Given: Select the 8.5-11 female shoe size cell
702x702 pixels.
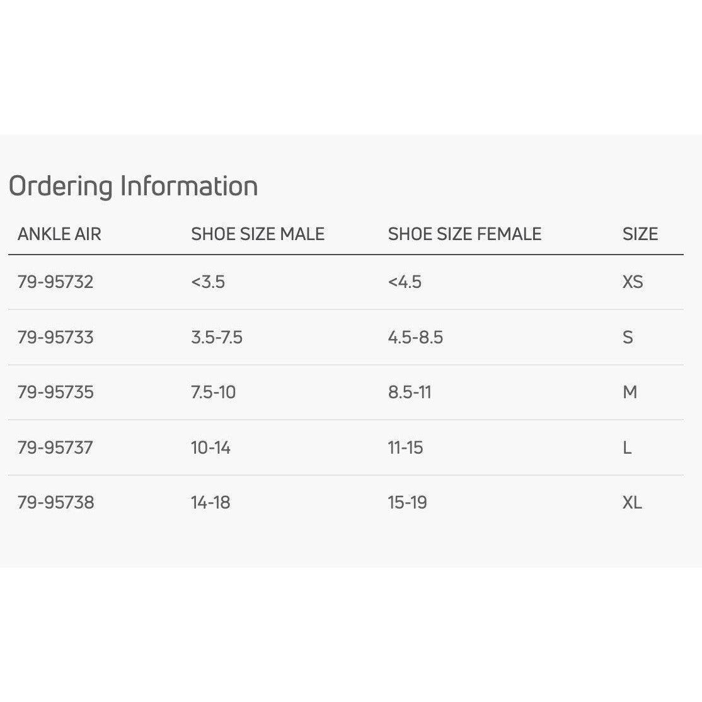Looking at the screenshot, I should pyautogui.click(x=410, y=393).
